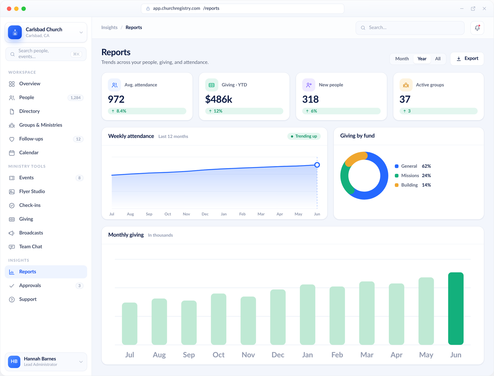Switch time range to Month
This screenshot has height=376, width=494.
(x=402, y=59)
